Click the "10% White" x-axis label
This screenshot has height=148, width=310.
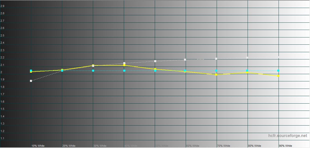coord(38,146)
